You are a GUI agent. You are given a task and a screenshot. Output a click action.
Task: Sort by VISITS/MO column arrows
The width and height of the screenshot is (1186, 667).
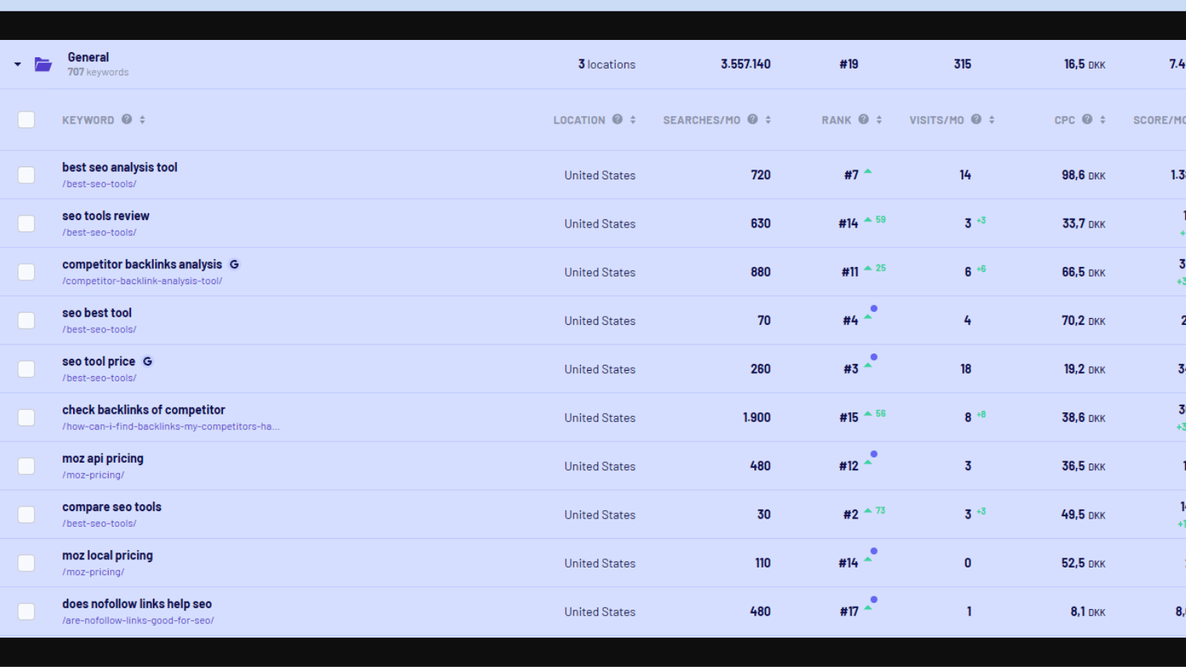pos(992,120)
